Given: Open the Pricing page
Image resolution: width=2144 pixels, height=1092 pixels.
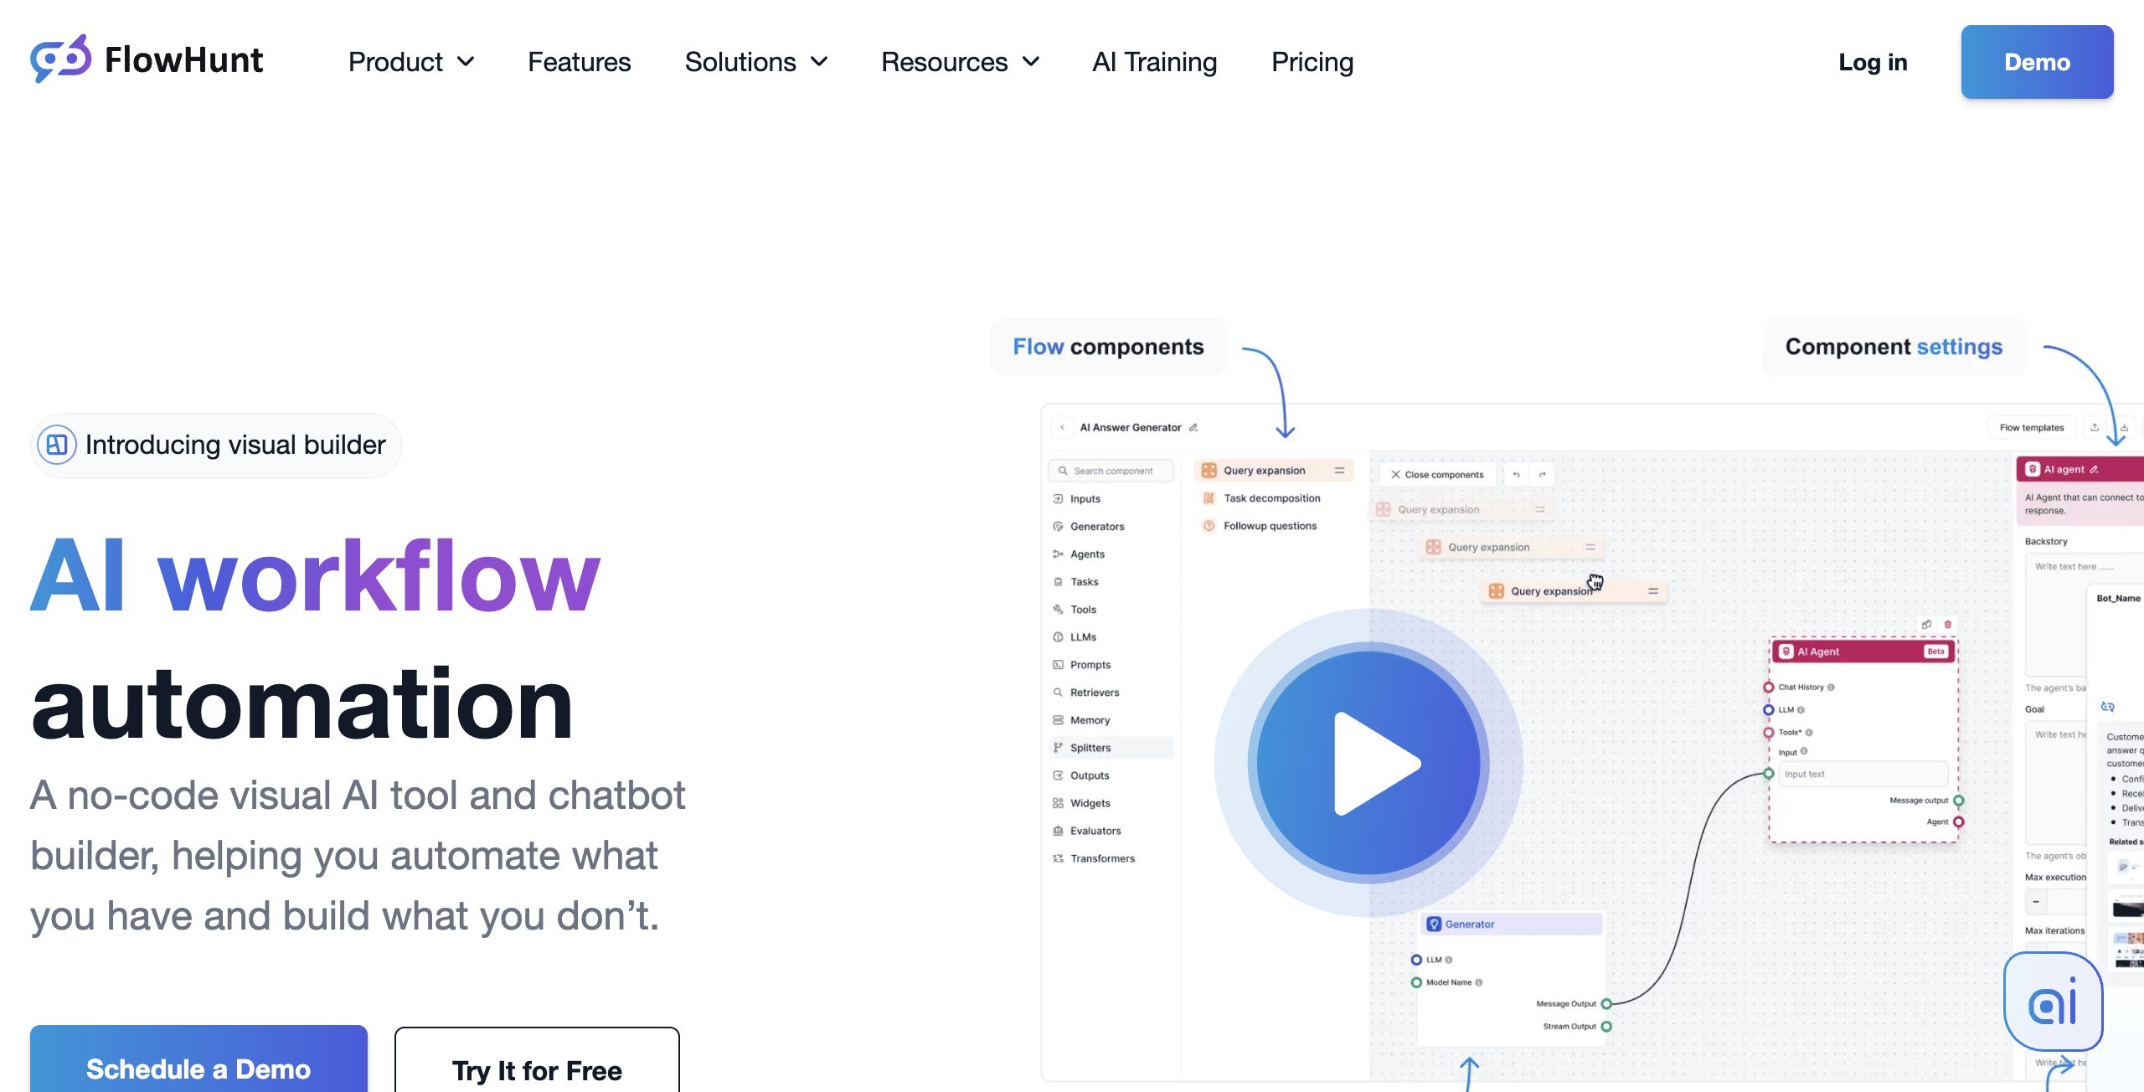Looking at the screenshot, I should pos(1312,62).
